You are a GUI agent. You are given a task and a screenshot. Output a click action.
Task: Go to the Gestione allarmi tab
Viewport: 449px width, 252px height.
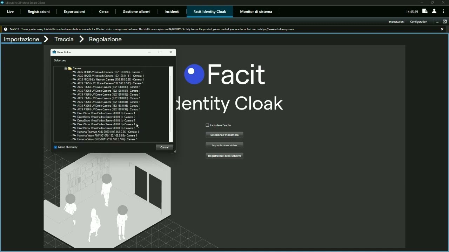pos(136,12)
